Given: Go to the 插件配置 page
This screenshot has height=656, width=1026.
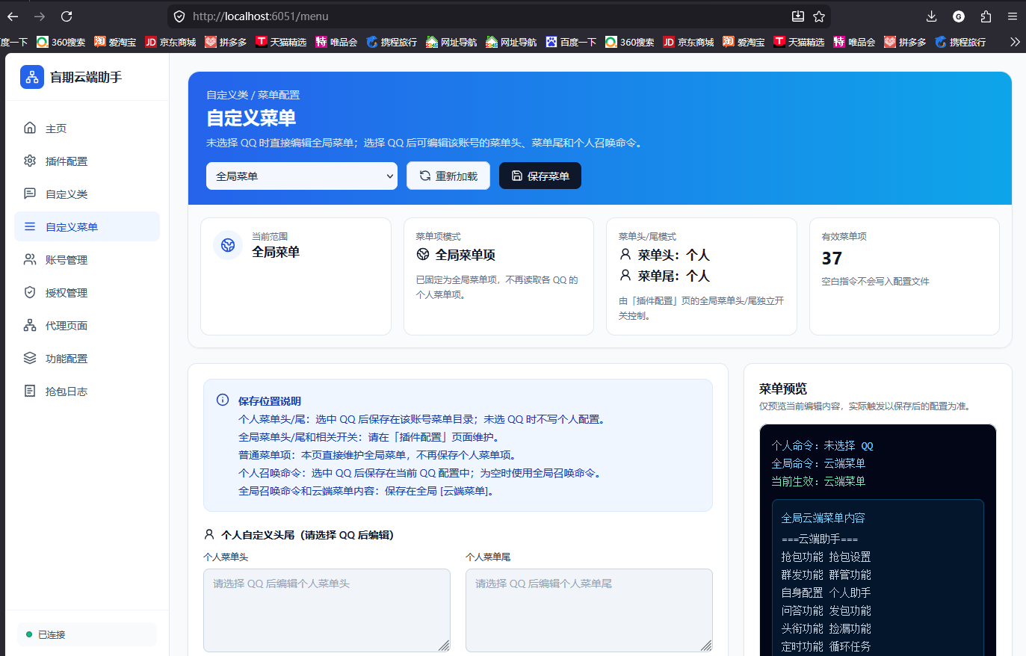Looking at the screenshot, I should pyautogui.click(x=87, y=161).
